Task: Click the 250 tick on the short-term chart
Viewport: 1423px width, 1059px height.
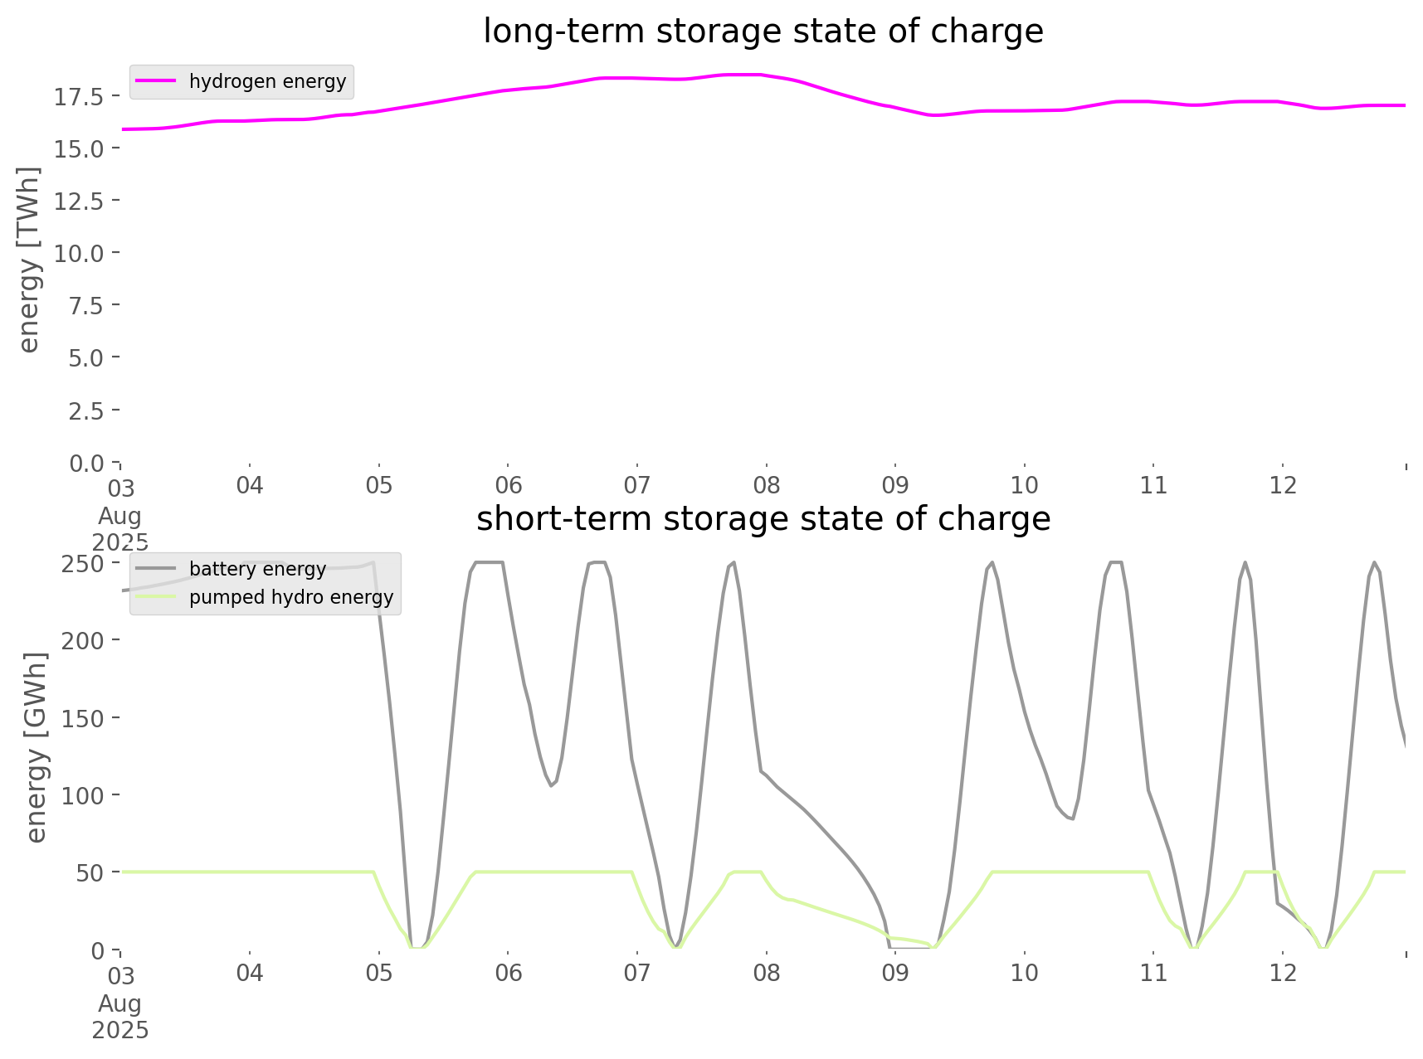Action: pyautogui.click(x=82, y=564)
